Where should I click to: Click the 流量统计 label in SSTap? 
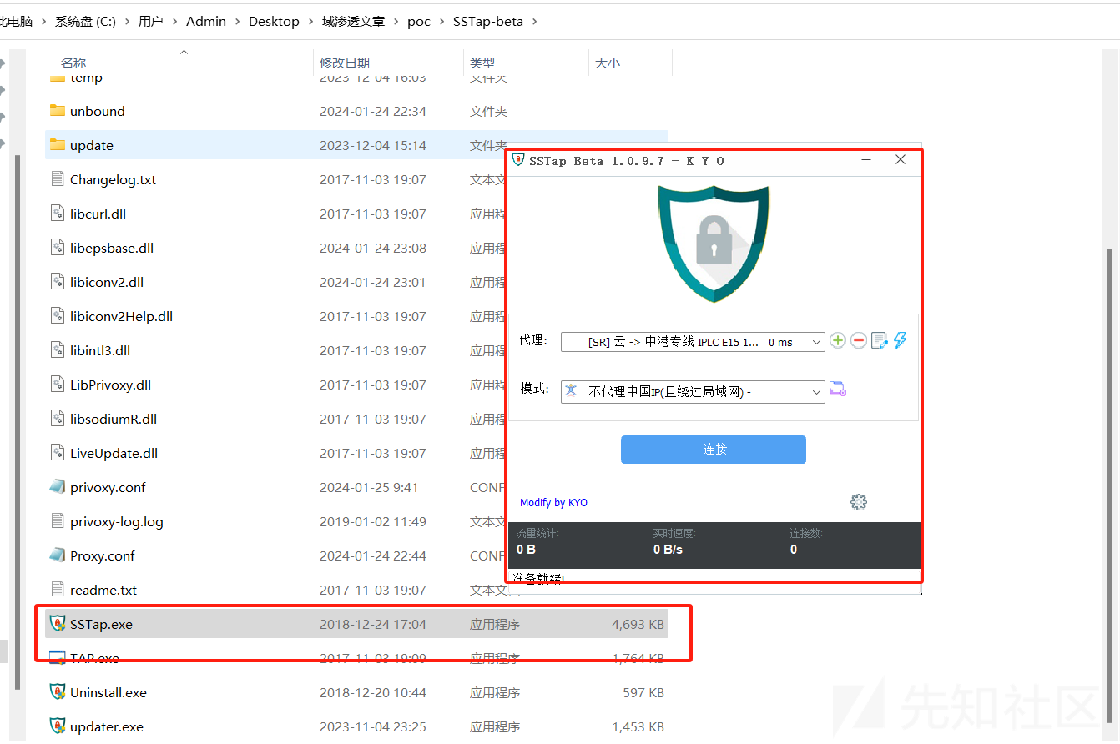pos(537,533)
